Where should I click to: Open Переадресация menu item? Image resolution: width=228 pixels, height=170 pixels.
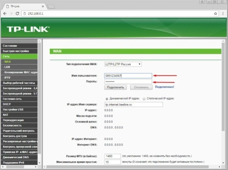[x=19, y=120]
